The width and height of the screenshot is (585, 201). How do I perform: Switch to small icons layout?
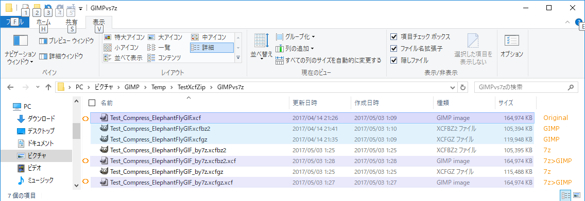point(121,48)
